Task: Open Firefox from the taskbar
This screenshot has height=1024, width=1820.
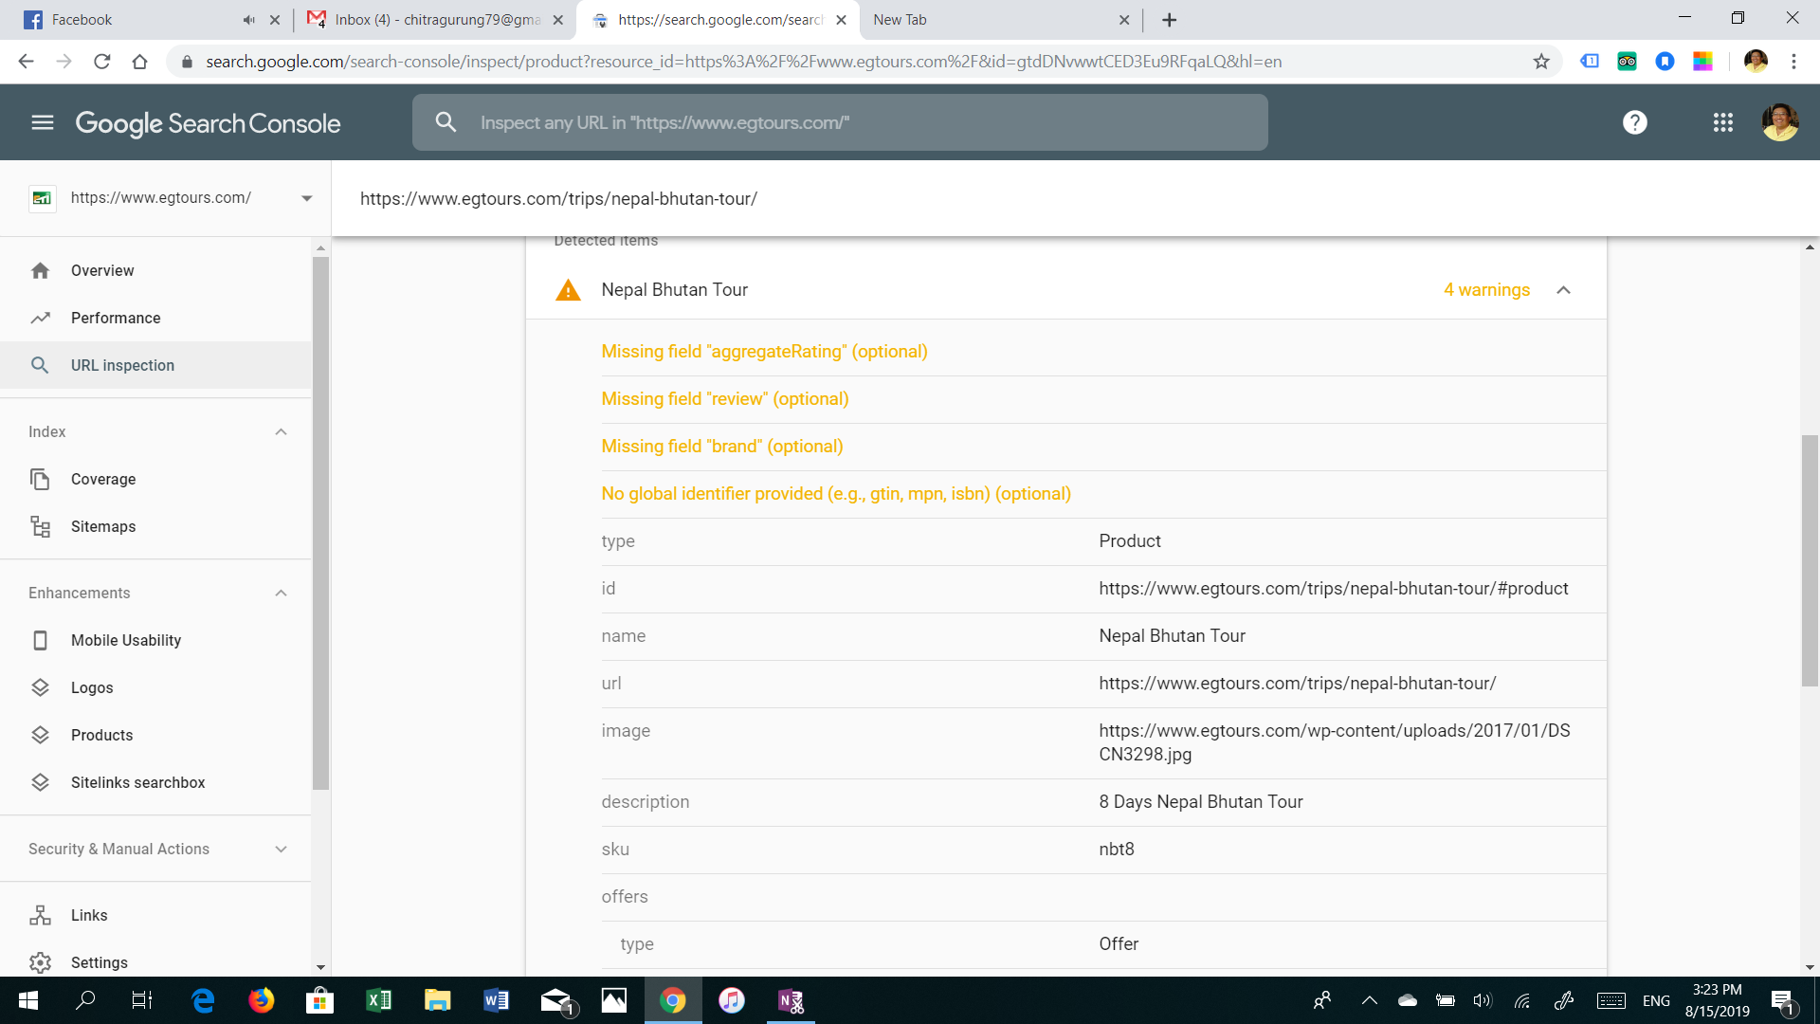Action: 262,1000
